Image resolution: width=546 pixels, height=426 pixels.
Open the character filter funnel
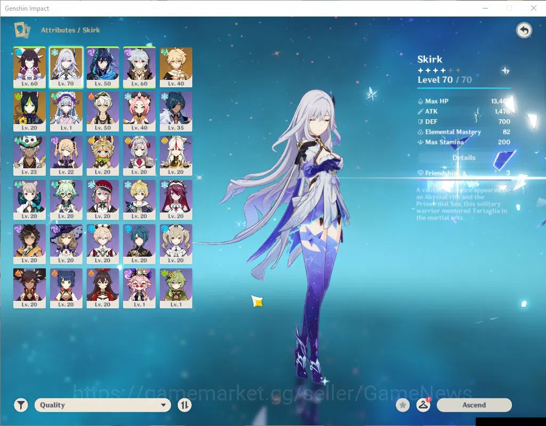pos(21,405)
